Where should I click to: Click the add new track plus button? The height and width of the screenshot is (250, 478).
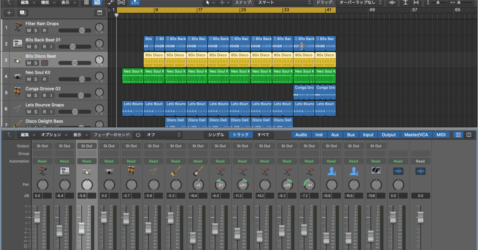pyautogui.click(x=9, y=13)
